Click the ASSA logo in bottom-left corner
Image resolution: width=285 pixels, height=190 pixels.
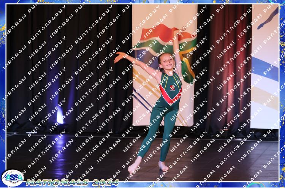pyautogui.click(x=12, y=178)
